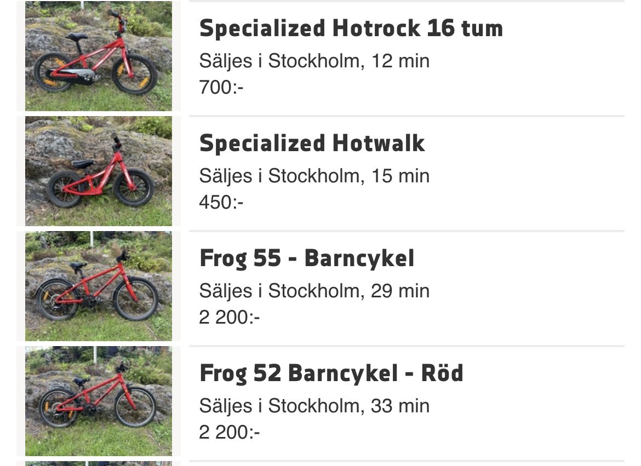Select the "29 min" timestamp
The image size is (641, 466).
tap(400, 291)
